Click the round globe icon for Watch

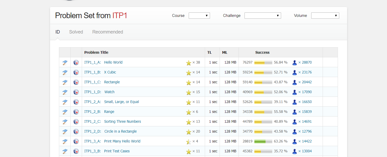[76, 92]
